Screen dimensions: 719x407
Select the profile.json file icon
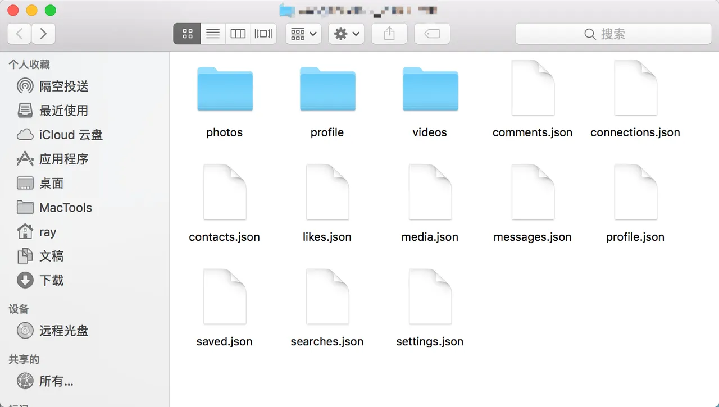point(636,192)
